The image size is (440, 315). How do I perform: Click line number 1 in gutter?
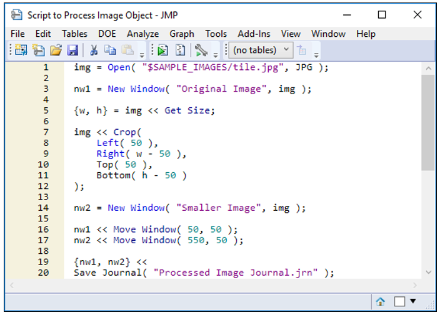pyautogui.click(x=46, y=67)
